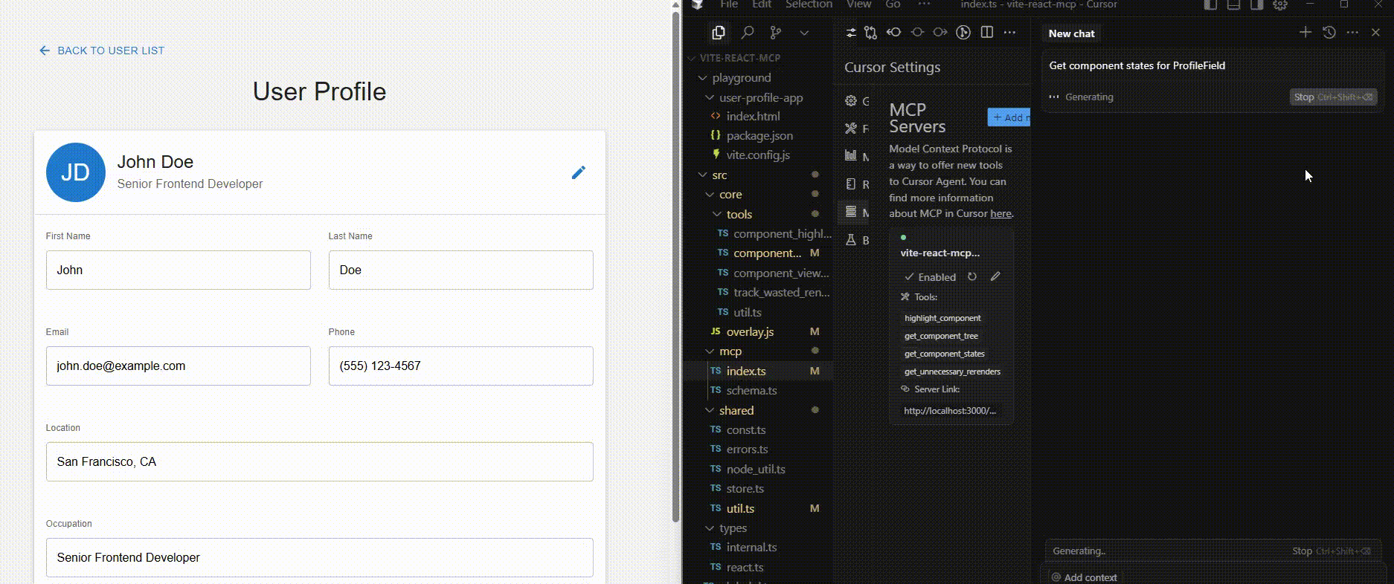Start a new chat with the plus icon
The image size is (1394, 584).
tap(1305, 32)
